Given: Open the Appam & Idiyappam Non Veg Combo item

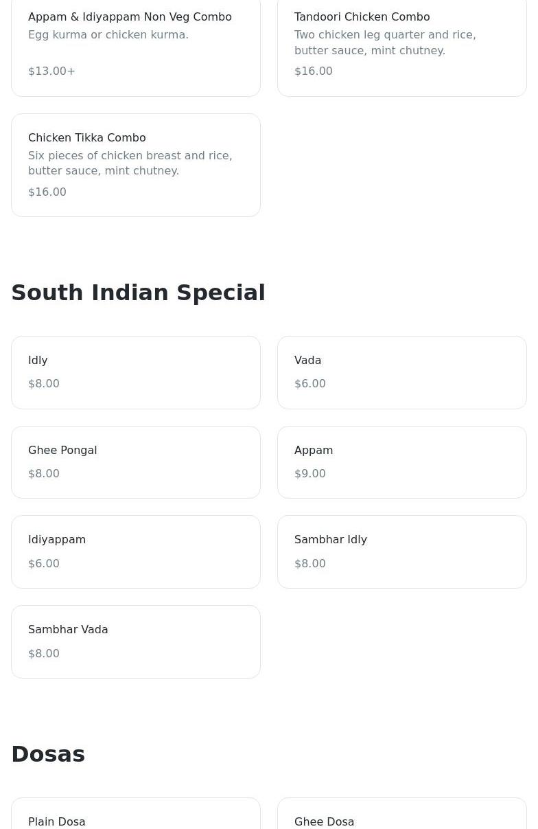Looking at the screenshot, I should 130,16.
